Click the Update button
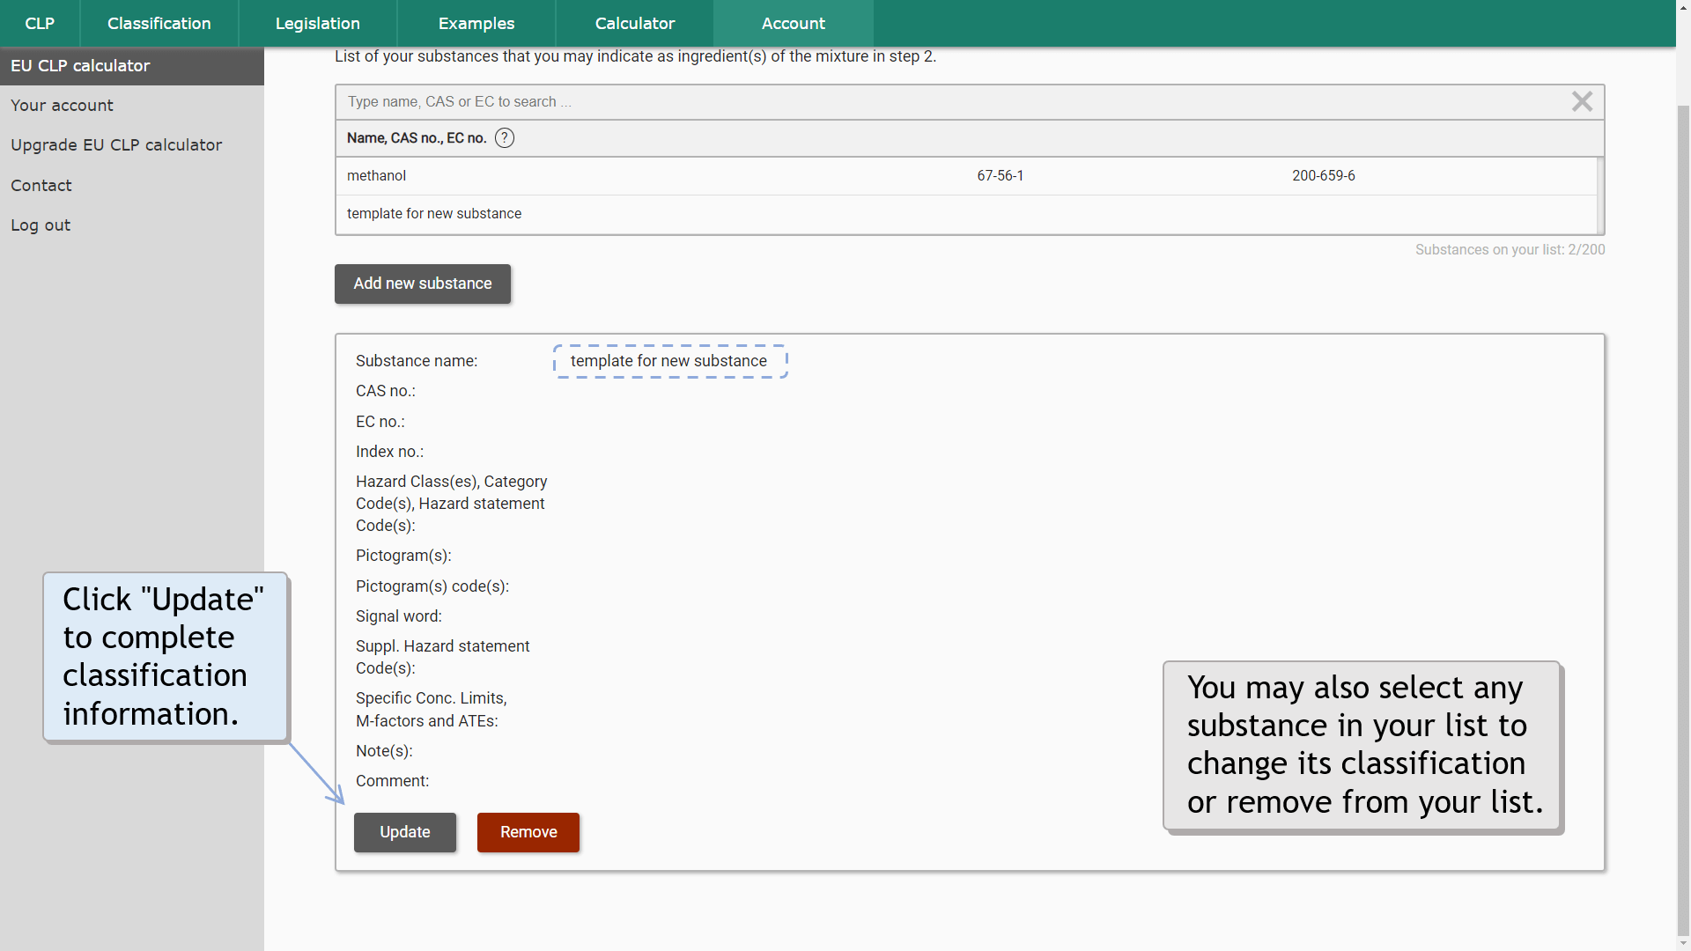This screenshot has width=1691, height=951. [x=405, y=832]
